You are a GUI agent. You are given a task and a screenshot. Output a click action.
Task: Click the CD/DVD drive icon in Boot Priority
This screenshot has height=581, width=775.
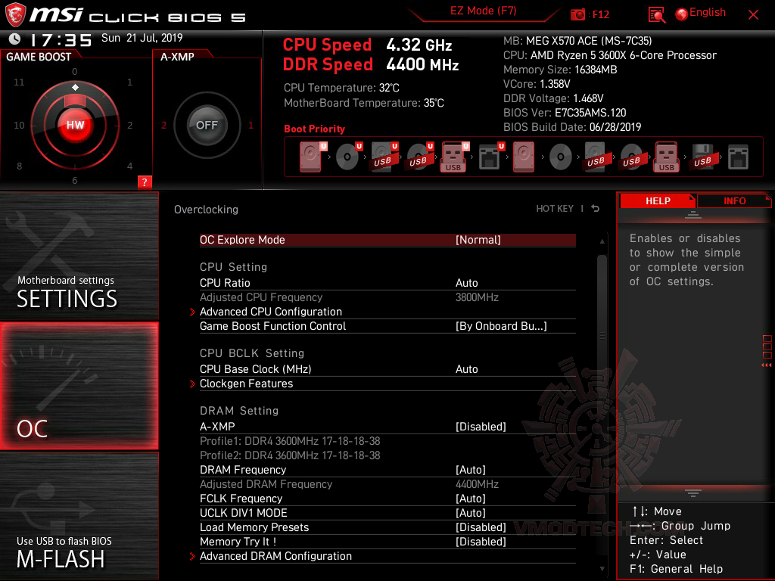(348, 156)
